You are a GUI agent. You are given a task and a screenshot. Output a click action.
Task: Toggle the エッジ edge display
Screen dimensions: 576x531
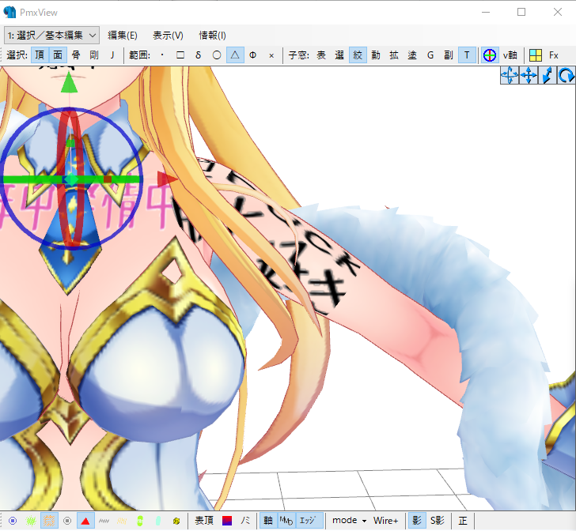[x=308, y=521]
